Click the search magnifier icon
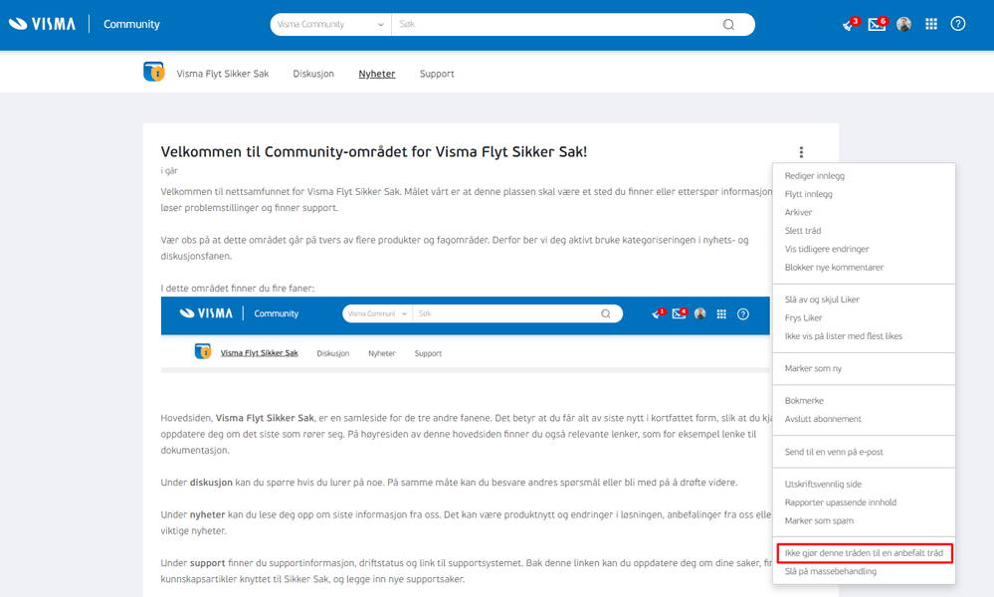Image resolution: width=994 pixels, height=597 pixels. click(x=728, y=25)
